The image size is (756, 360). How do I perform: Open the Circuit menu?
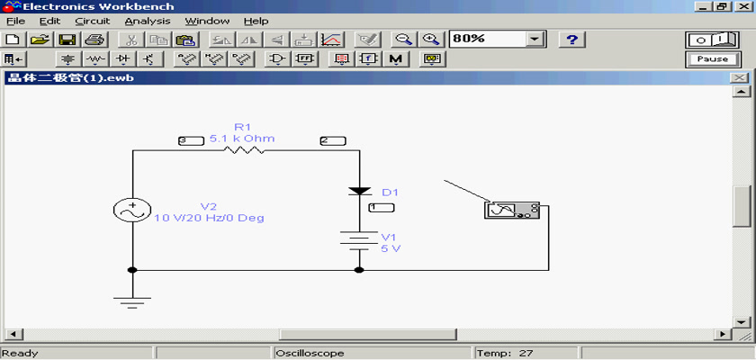[x=92, y=21]
